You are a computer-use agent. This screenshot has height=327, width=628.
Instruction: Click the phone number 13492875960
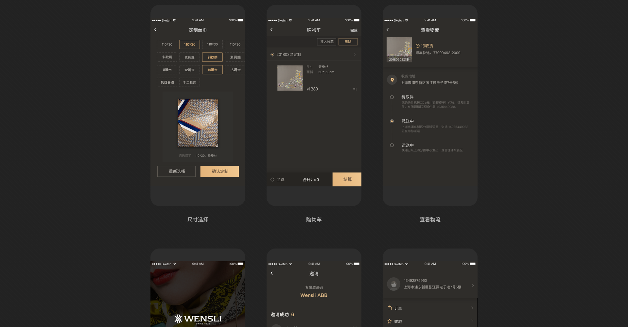click(x=415, y=281)
